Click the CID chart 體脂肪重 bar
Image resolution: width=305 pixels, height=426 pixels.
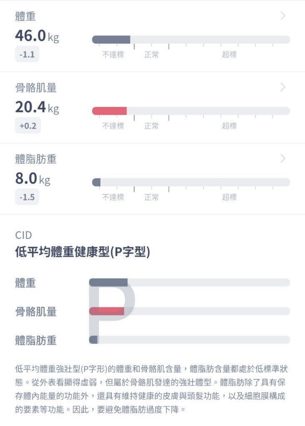pos(190,339)
